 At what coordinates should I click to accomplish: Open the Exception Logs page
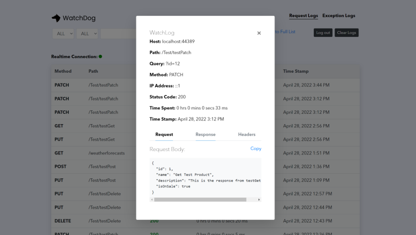339,16
